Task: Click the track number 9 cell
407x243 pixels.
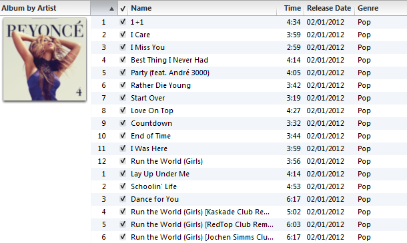Action: tap(103, 123)
